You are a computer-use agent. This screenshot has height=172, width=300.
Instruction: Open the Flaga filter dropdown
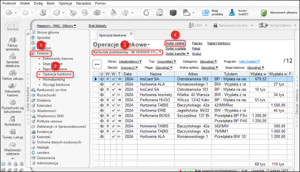(164, 68)
